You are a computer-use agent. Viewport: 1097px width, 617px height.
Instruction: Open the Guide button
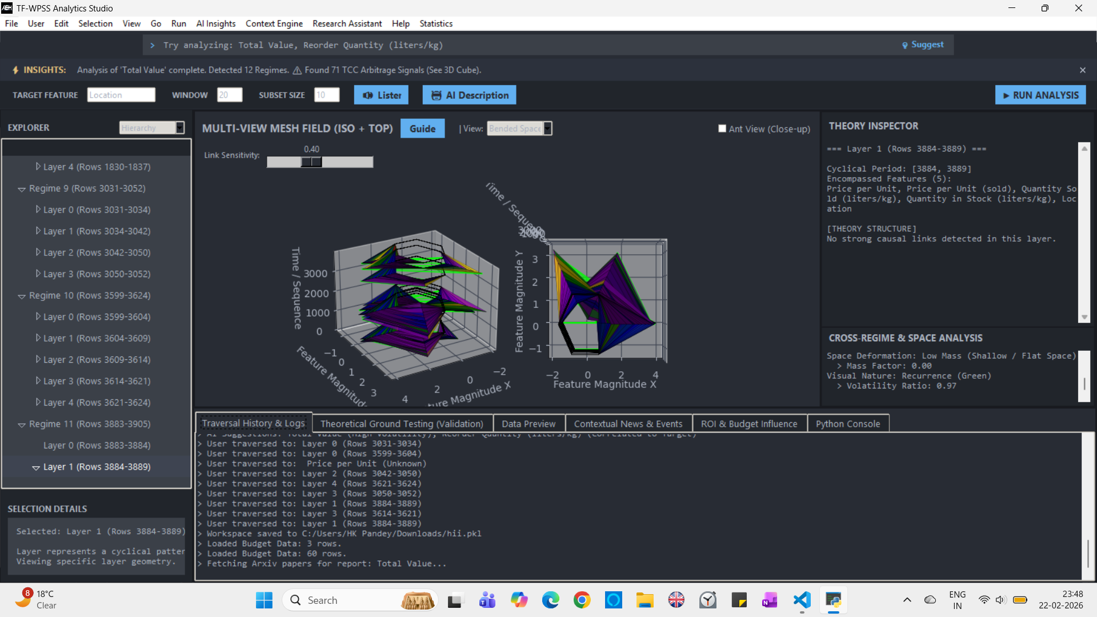422,129
